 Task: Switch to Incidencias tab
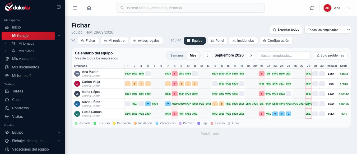tap(243, 41)
